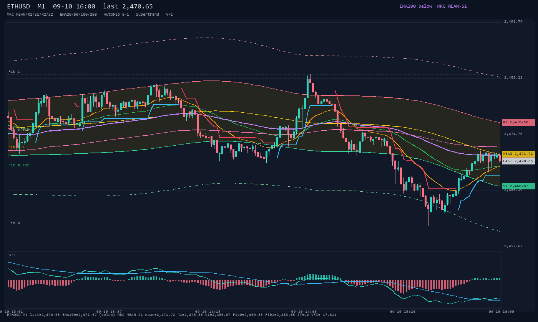
Task: Click the 2,491.74 price axis label
Action: tap(513, 22)
